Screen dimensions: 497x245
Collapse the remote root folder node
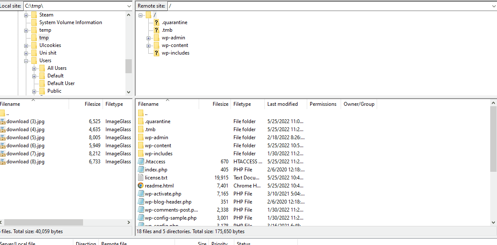pos(140,15)
